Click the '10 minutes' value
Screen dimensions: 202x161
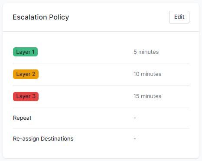point(147,74)
